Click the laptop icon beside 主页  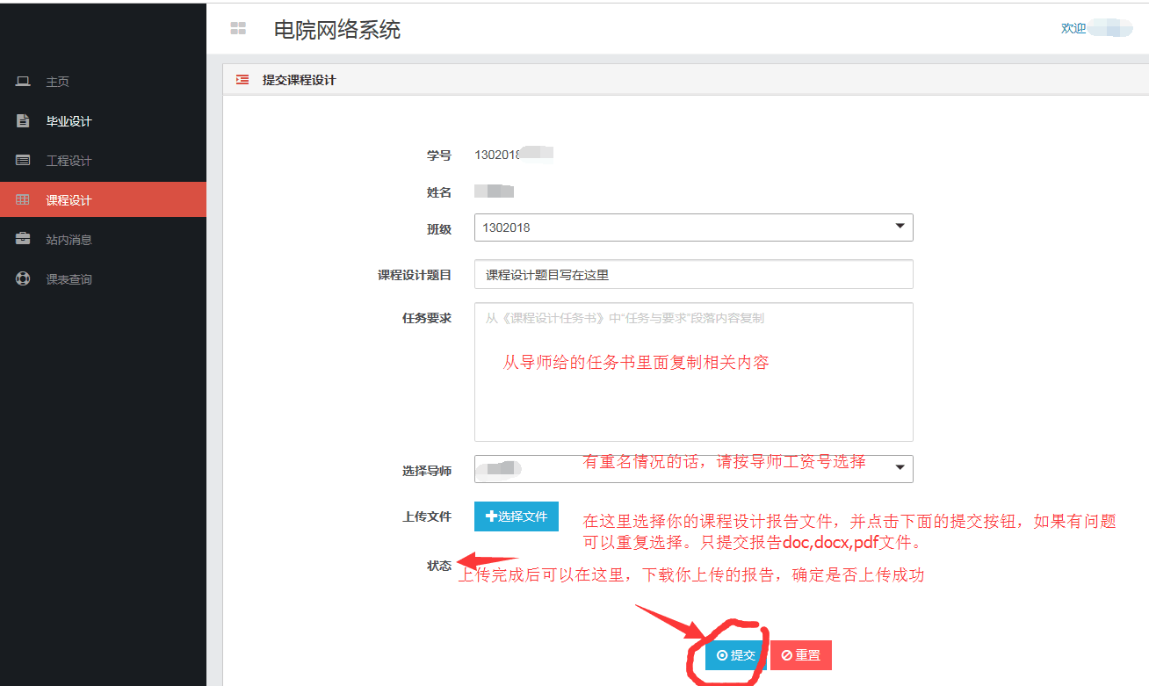(23, 82)
